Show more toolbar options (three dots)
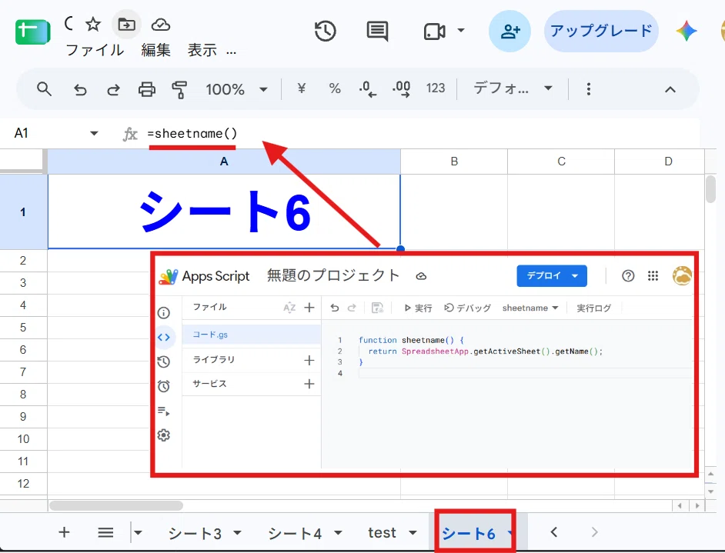This screenshot has height=553, width=725. [588, 89]
